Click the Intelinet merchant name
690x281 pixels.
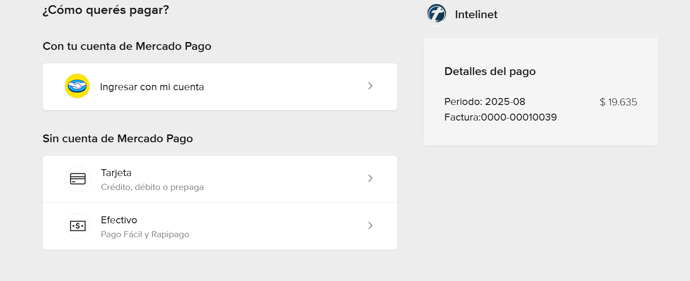click(476, 15)
